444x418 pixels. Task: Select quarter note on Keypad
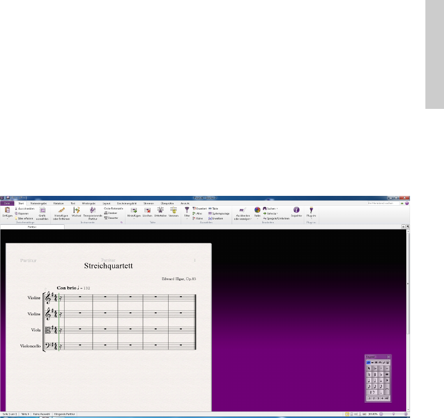click(369, 380)
